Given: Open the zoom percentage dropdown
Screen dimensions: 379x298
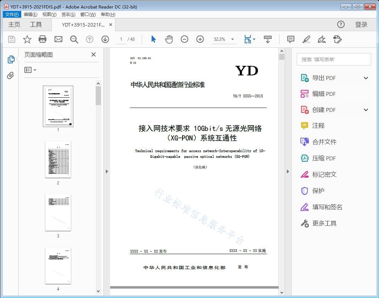Looking at the screenshot, I should [232, 39].
